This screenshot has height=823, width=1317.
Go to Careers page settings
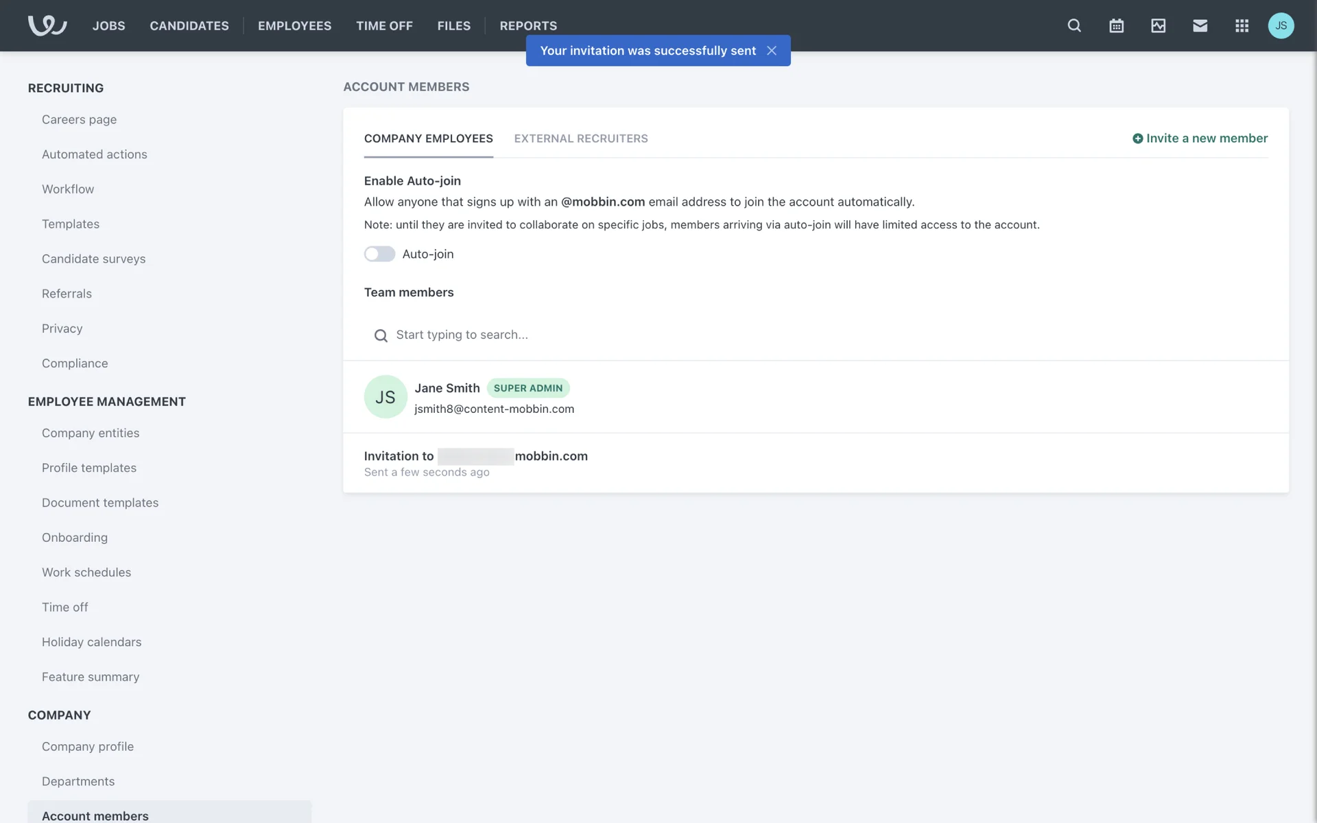79,119
